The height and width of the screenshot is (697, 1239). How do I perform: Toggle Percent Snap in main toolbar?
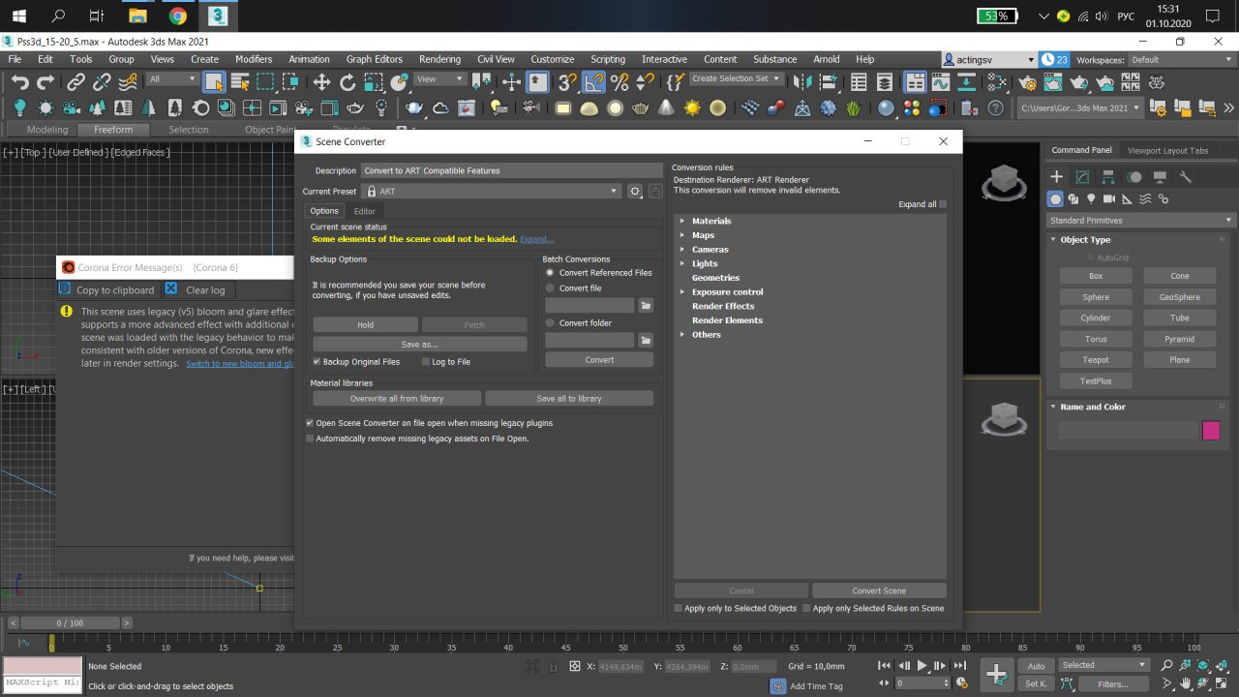point(619,82)
